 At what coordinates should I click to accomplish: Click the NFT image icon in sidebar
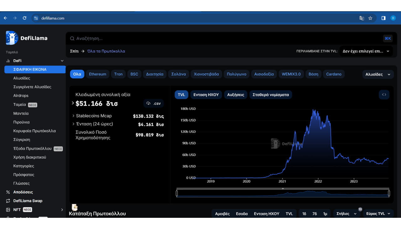click(8, 210)
